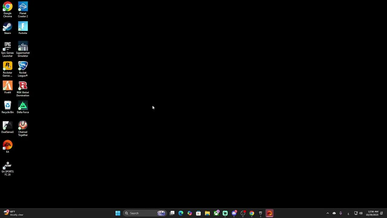Select the EA desktop shortcut
This screenshot has height=218, width=387.
8,147
